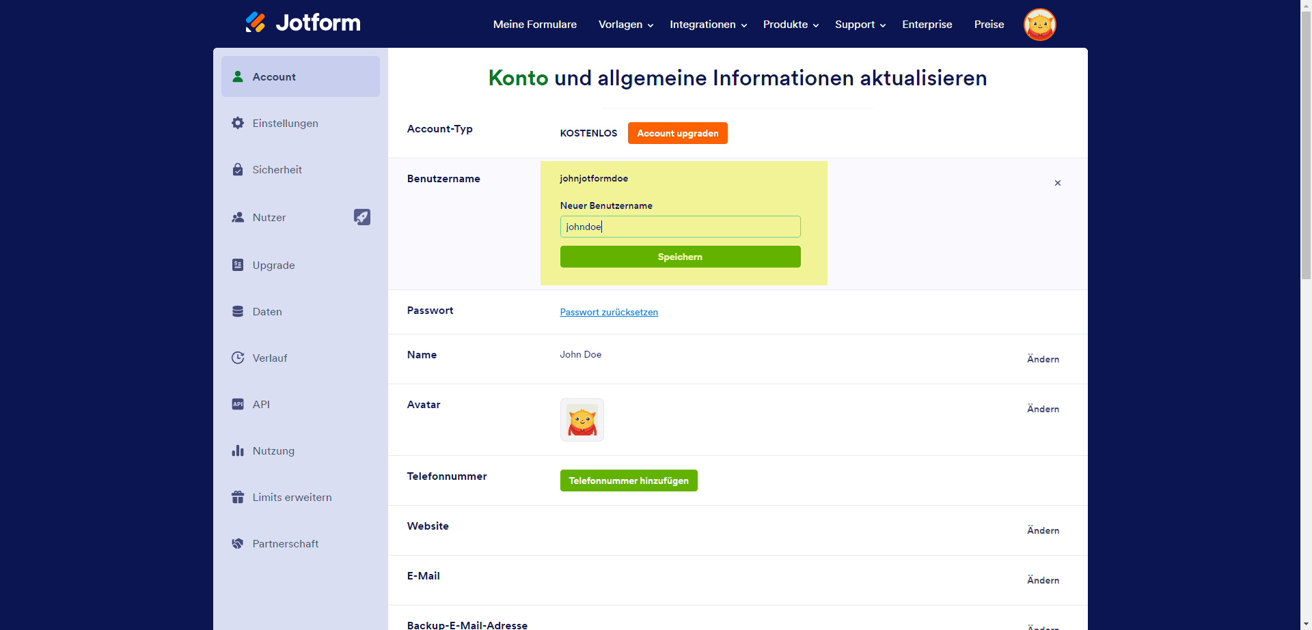
Task: Click Telefonnummer hinzufügen button
Action: tap(629, 481)
